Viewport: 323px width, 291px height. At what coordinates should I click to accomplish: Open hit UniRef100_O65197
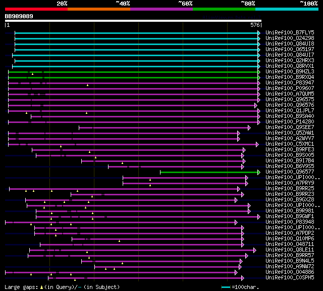290,50
